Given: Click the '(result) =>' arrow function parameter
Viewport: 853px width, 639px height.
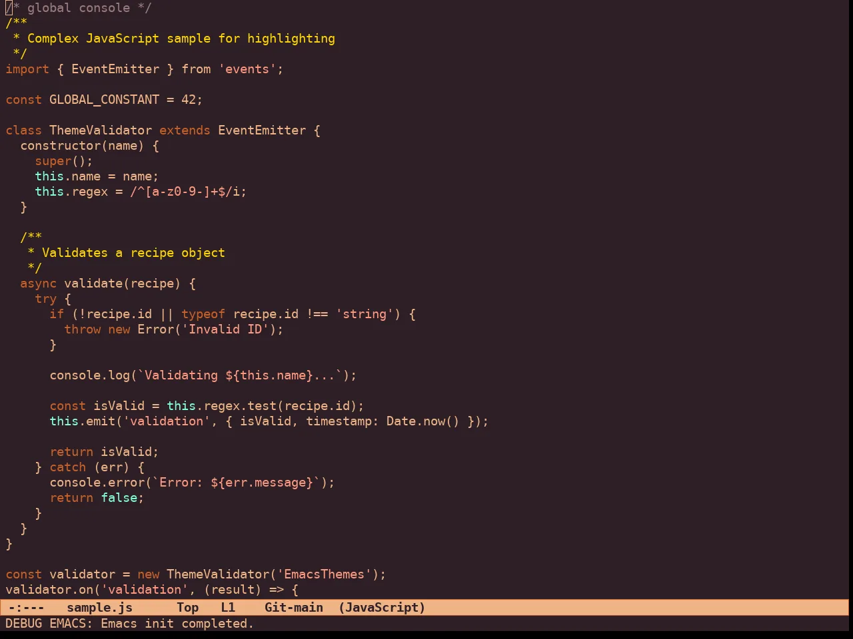Looking at the screenshot, I should pos(243,590).
